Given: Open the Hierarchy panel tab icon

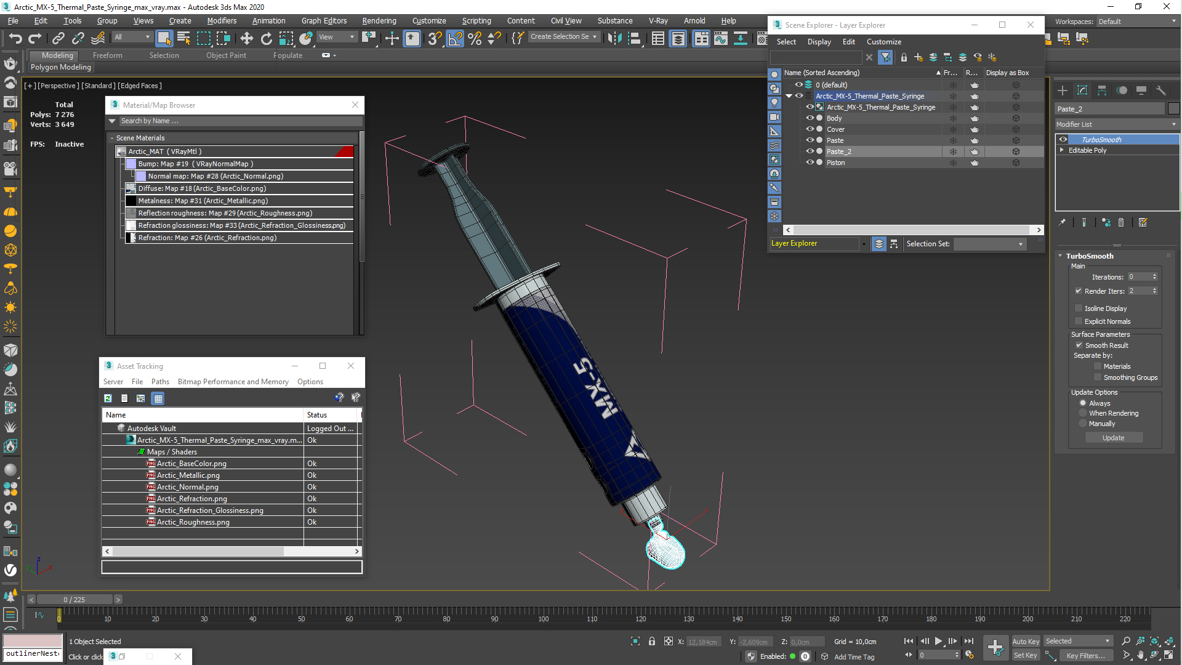Looking at the screenshot, I should click(1102, 90).
